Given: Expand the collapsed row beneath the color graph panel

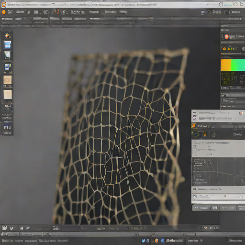Looking at the screenshot, I should 233,95.
